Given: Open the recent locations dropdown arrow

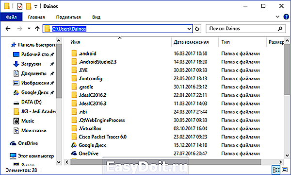Looking at the screenshot, I should [x=29, y=29].
